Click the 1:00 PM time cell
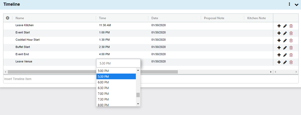The image size is (301, 115). coord(104,32)
